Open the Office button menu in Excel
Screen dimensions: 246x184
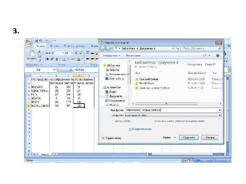(28, 42)
